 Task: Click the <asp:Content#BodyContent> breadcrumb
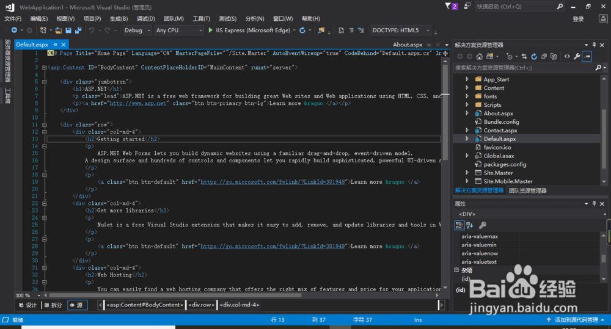145,305
